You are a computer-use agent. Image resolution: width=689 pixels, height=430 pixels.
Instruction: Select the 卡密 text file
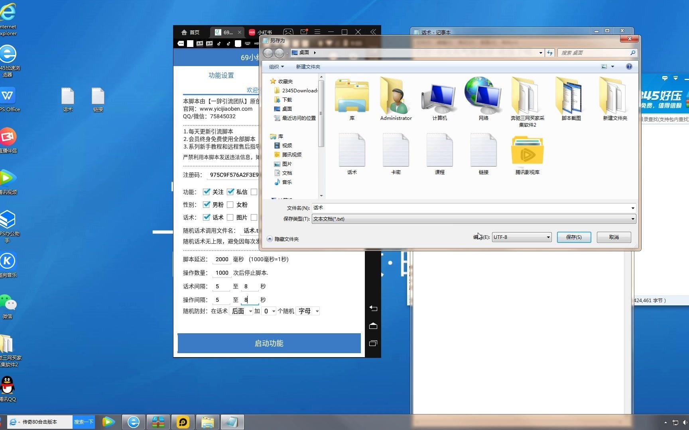(x=396, y=154)
